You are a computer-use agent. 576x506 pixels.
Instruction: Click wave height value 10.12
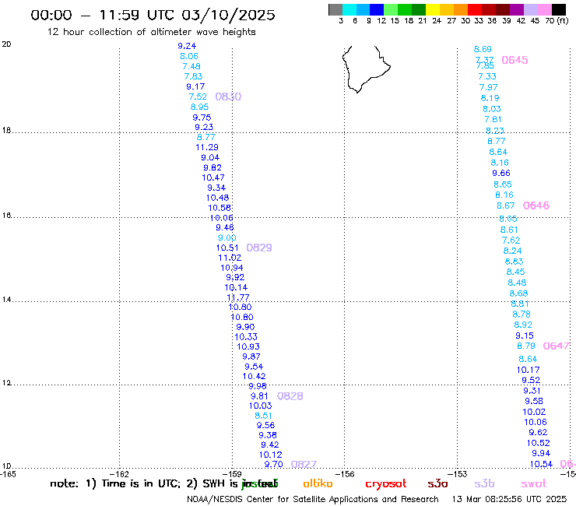point(270,455)
